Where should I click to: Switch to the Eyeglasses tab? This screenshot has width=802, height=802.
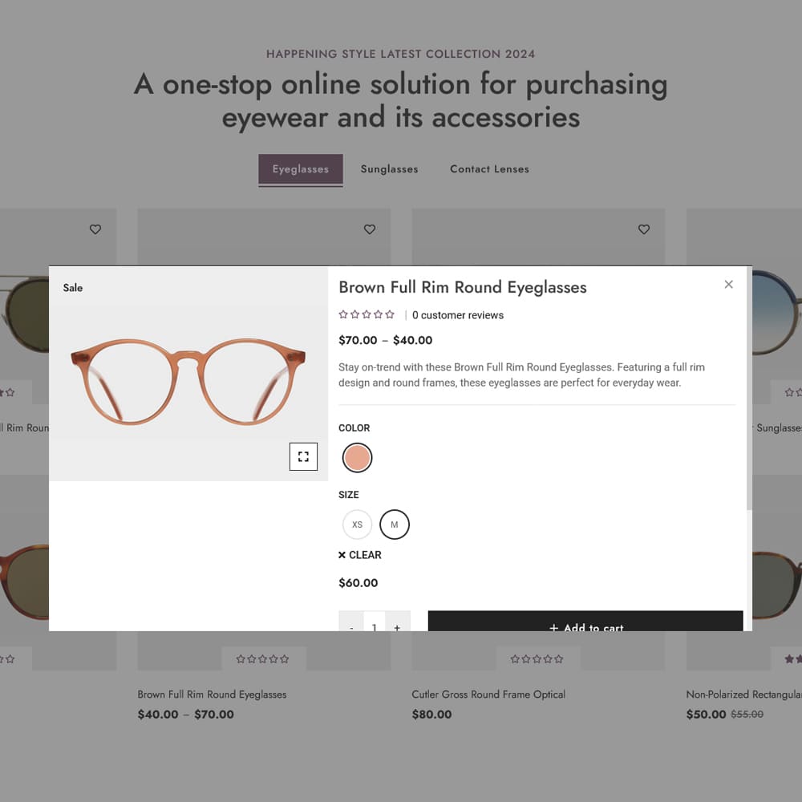pyautogui.click(x=301, y=169)
